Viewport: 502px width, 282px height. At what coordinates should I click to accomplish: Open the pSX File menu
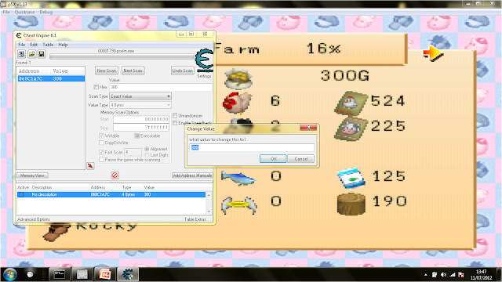6,12
